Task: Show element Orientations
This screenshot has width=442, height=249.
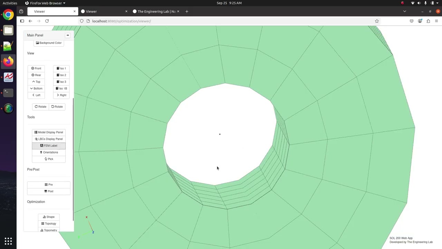Action: tap(49, 152)
